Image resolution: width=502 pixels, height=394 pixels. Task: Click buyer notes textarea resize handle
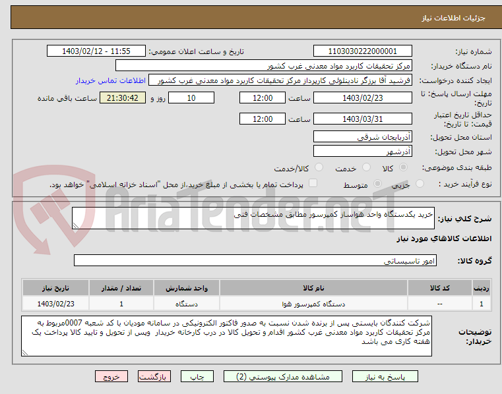[24, 353]
